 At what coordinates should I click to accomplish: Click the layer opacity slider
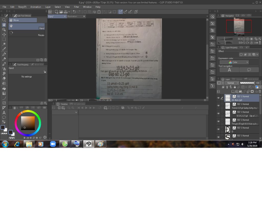[x=247, y=83]
